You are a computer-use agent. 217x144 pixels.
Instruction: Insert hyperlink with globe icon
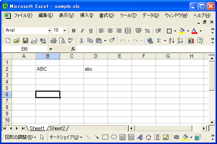tap(150, 41)
